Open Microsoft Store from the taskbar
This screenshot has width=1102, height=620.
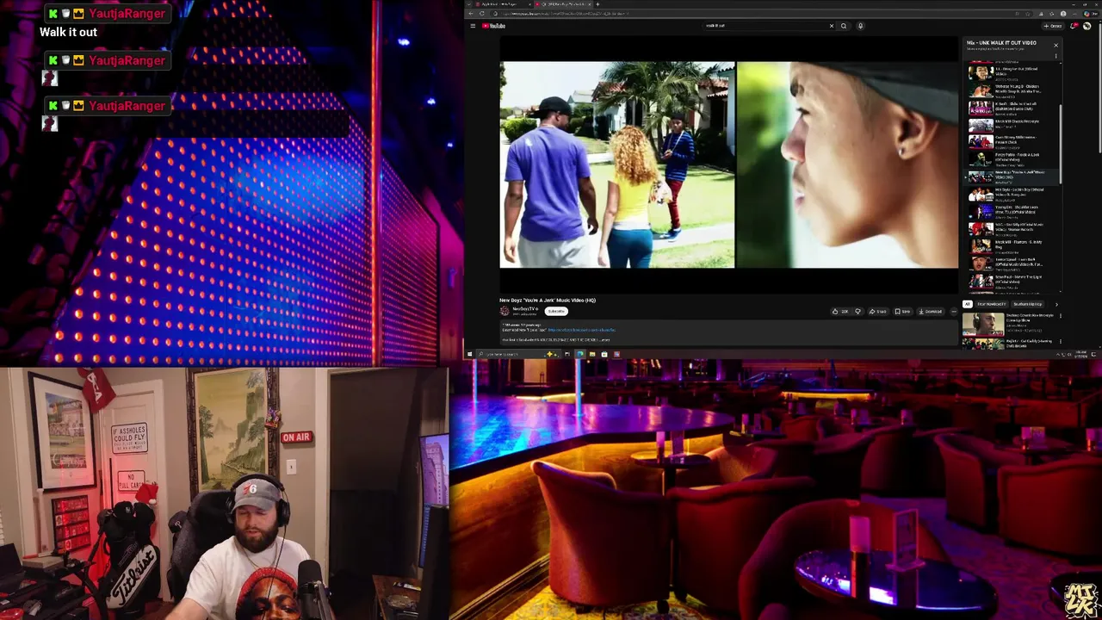pos(604,354)
